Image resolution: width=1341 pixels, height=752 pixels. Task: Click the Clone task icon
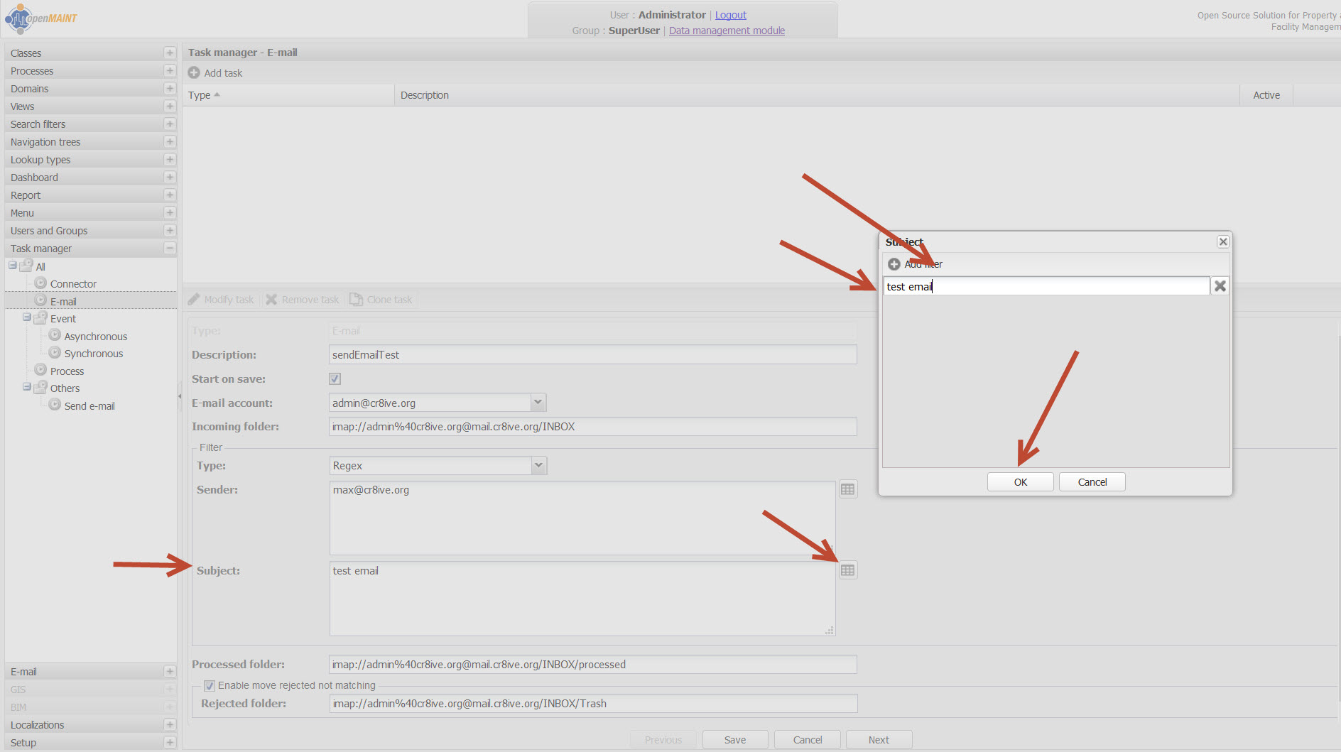tap(357, 300)
